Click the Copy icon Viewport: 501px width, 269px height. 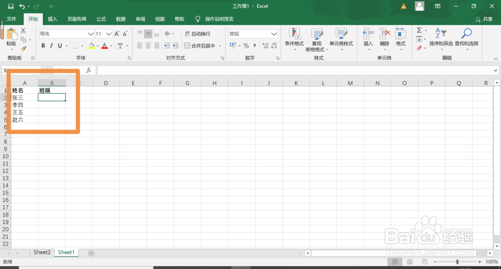tap(24, 40)
